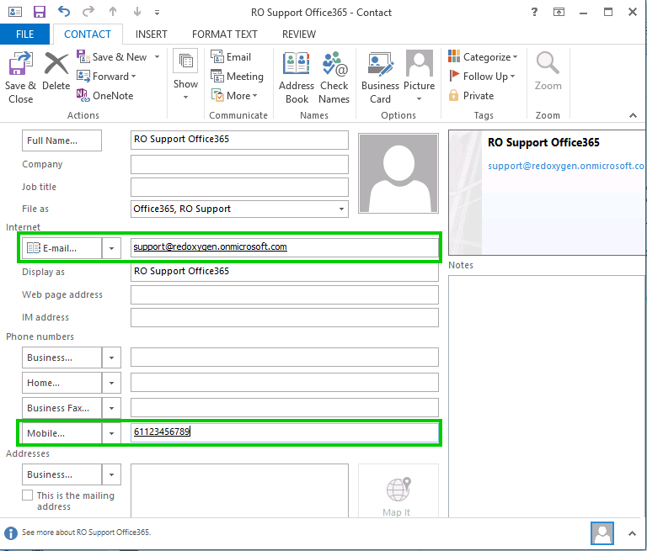The height and width of the screenshot is (551, 647).
Task: Expand the People Pane chevron
Action: click(632, 533)
